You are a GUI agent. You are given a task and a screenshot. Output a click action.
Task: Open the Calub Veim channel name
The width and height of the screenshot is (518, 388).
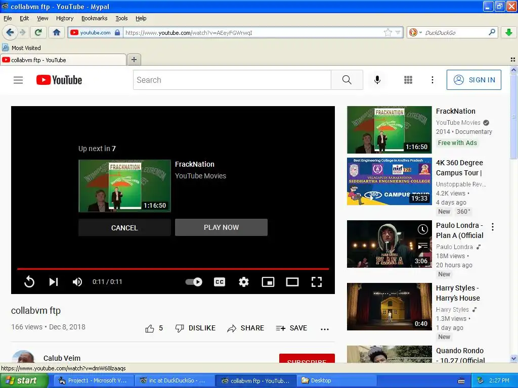(62, 358)
